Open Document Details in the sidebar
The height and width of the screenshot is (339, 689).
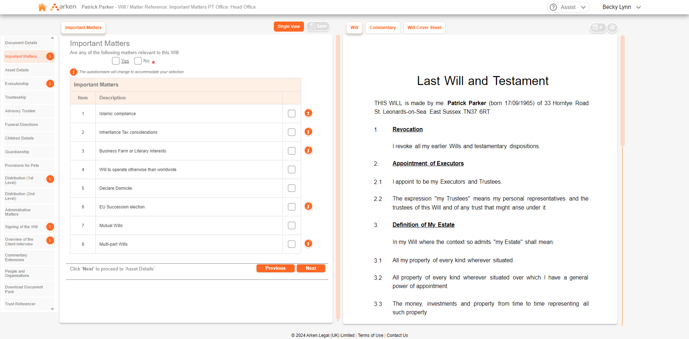29,43
